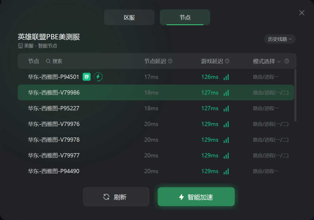
Task: Switch to the 区服 tab
Action: pyautogui.click(x=129, y=17)
